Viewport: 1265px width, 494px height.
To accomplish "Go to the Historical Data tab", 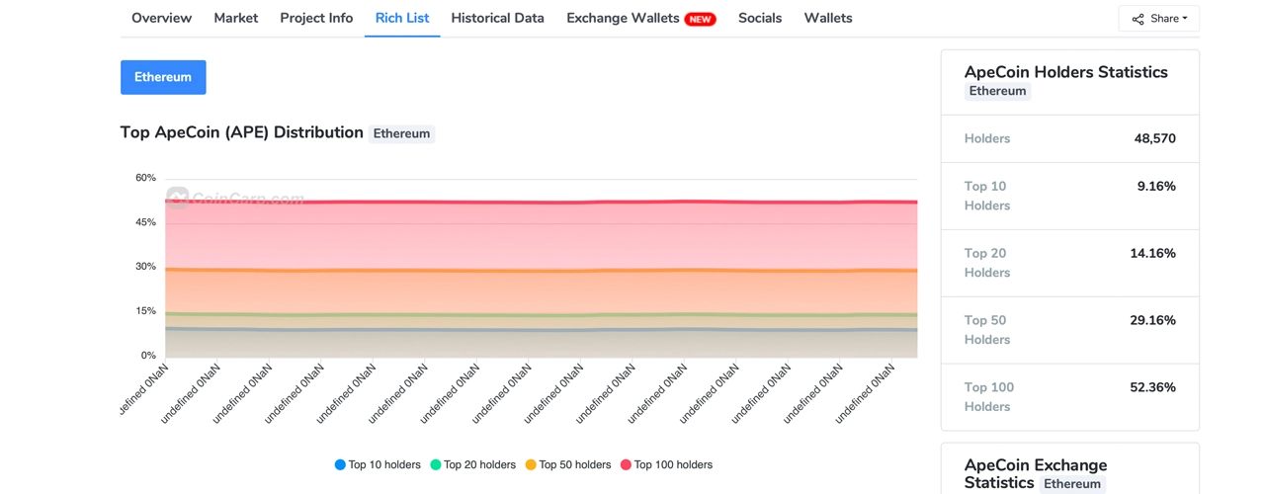I will [x=497, y=18].
